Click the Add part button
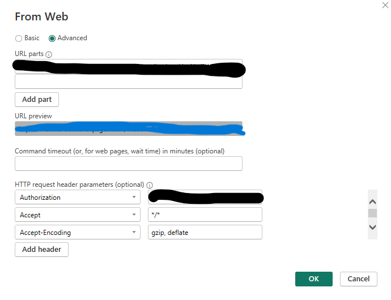The height and width of the screenshot is (300, 391). coord(37,100)
